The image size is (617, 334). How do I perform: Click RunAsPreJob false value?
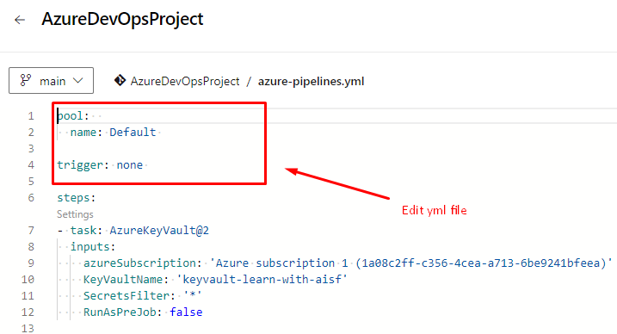(186, 312)
